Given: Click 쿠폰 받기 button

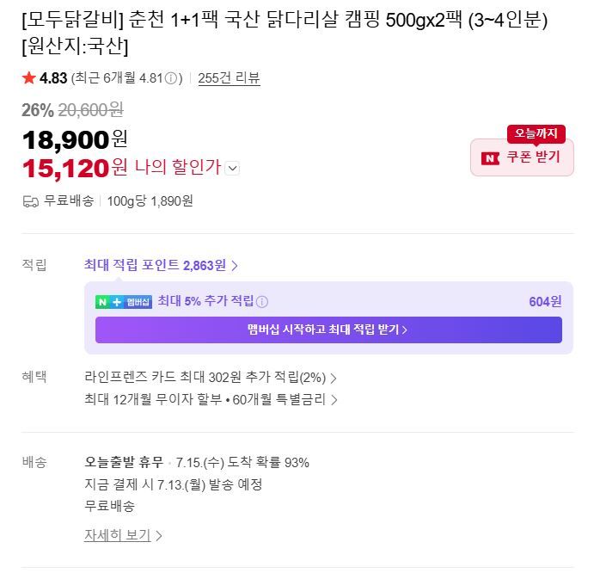Looking at the screenshot, I should coord(522,157).
